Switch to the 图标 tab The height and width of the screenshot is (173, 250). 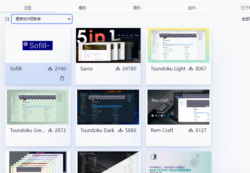click(x=137, y=8)
